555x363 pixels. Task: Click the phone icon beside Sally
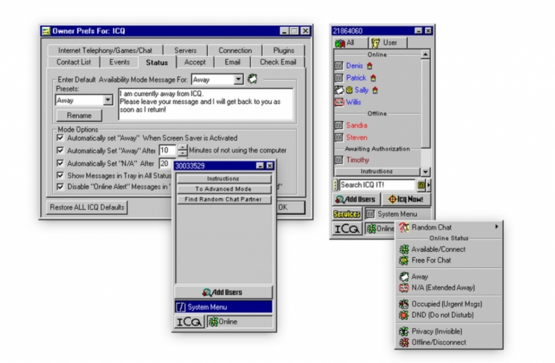click(348, 90)
